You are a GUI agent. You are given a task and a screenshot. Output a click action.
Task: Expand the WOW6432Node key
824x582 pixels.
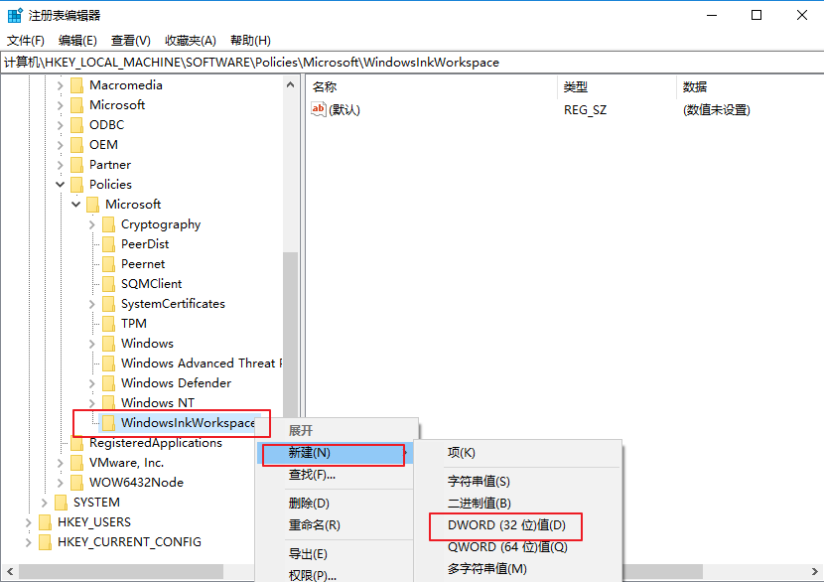pos(61,483)
